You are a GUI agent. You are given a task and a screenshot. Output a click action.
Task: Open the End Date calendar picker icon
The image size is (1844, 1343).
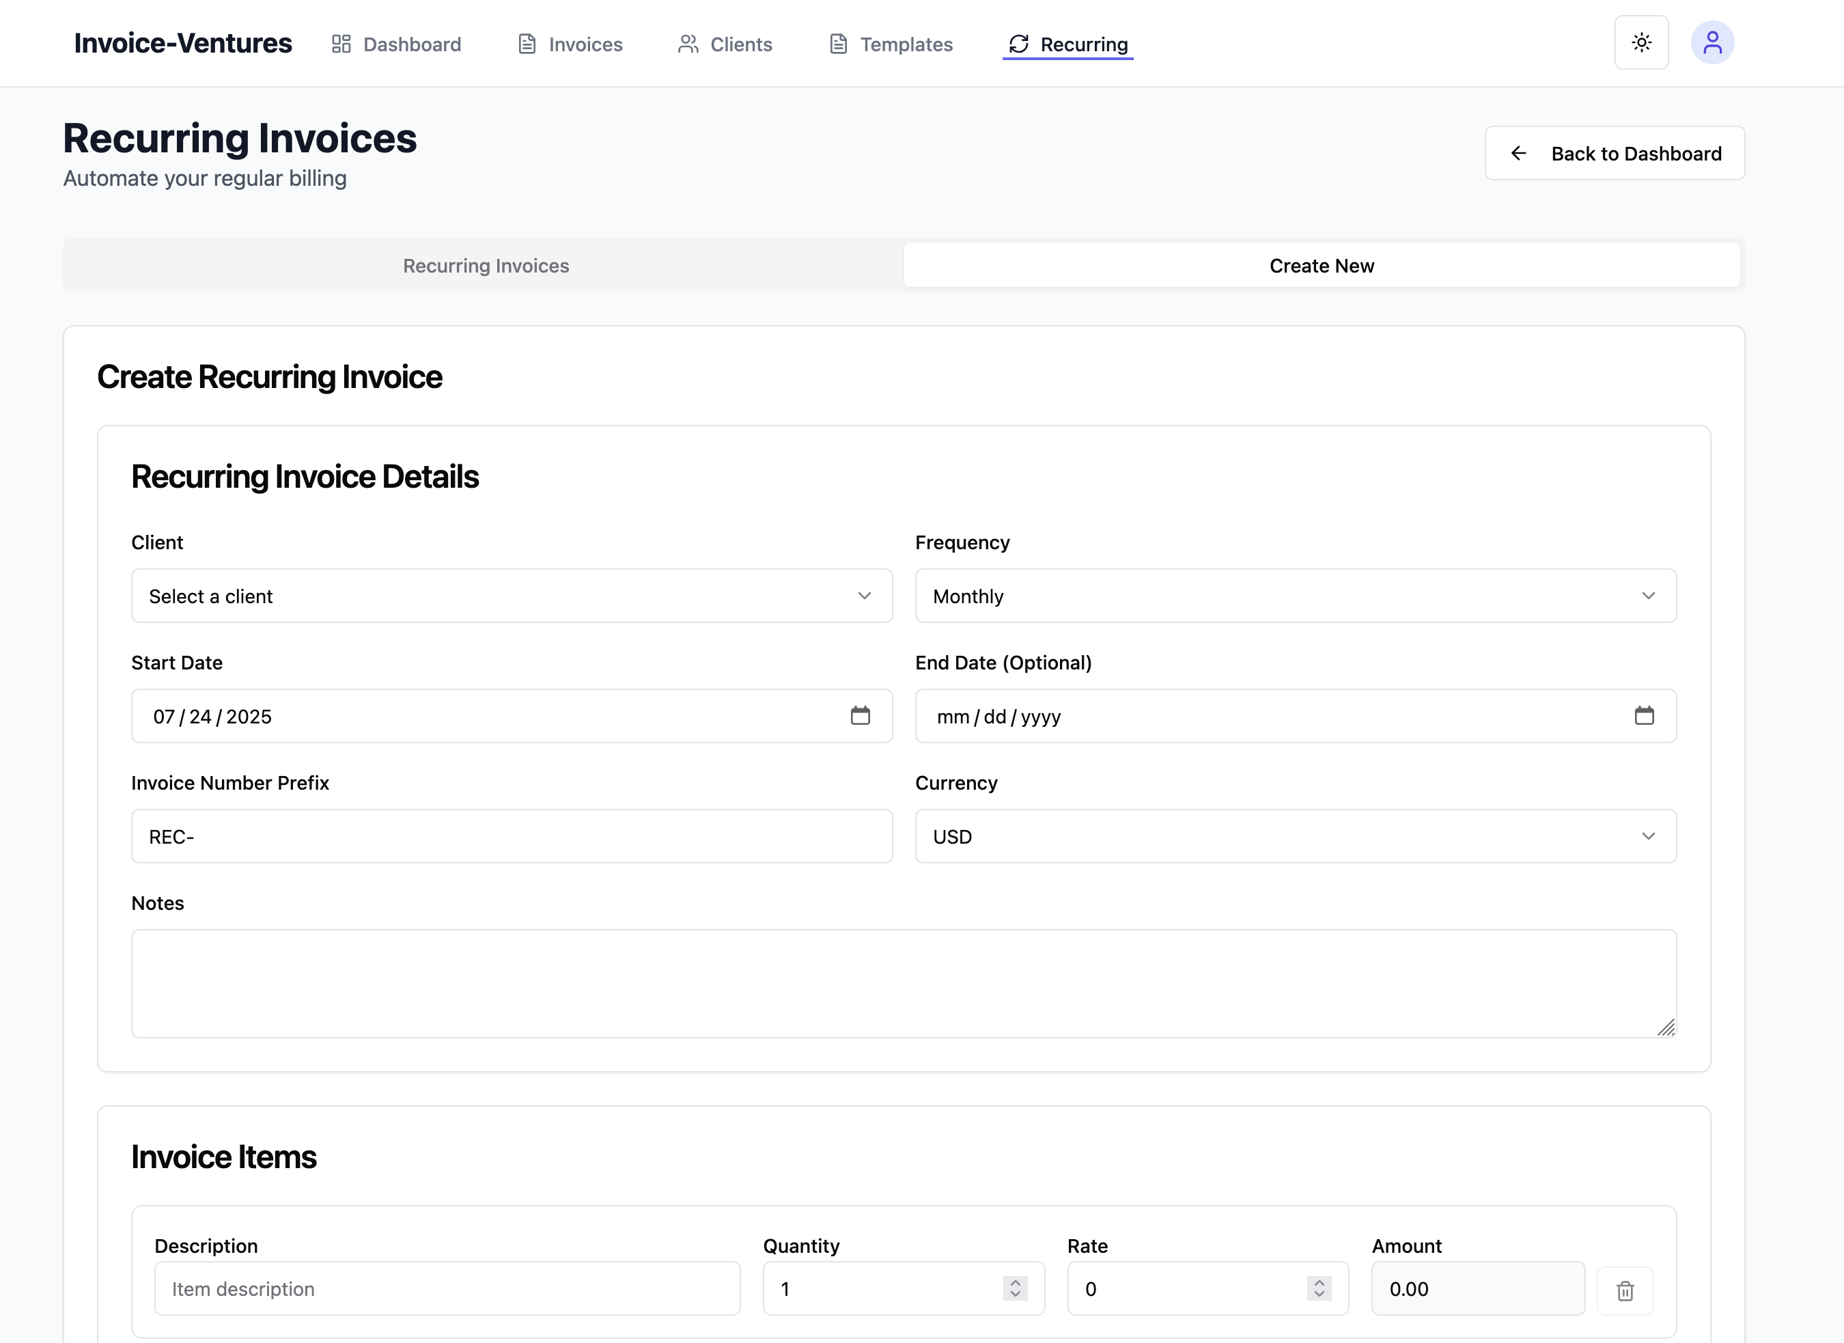[1644, 716]
